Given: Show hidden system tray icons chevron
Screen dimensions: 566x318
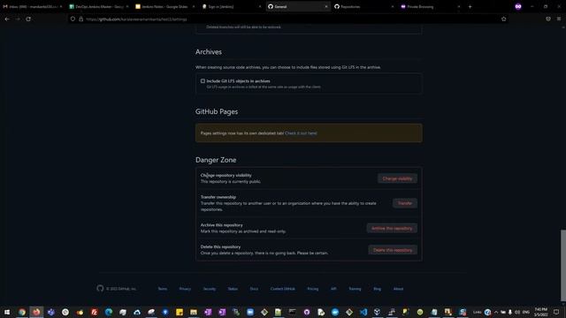Looking at the screenshot, I should pyautogui.click(x=496, y=312).
